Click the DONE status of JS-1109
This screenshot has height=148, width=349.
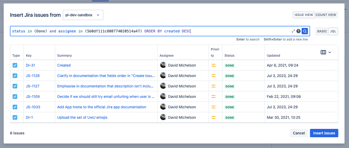tap(230, 97)
